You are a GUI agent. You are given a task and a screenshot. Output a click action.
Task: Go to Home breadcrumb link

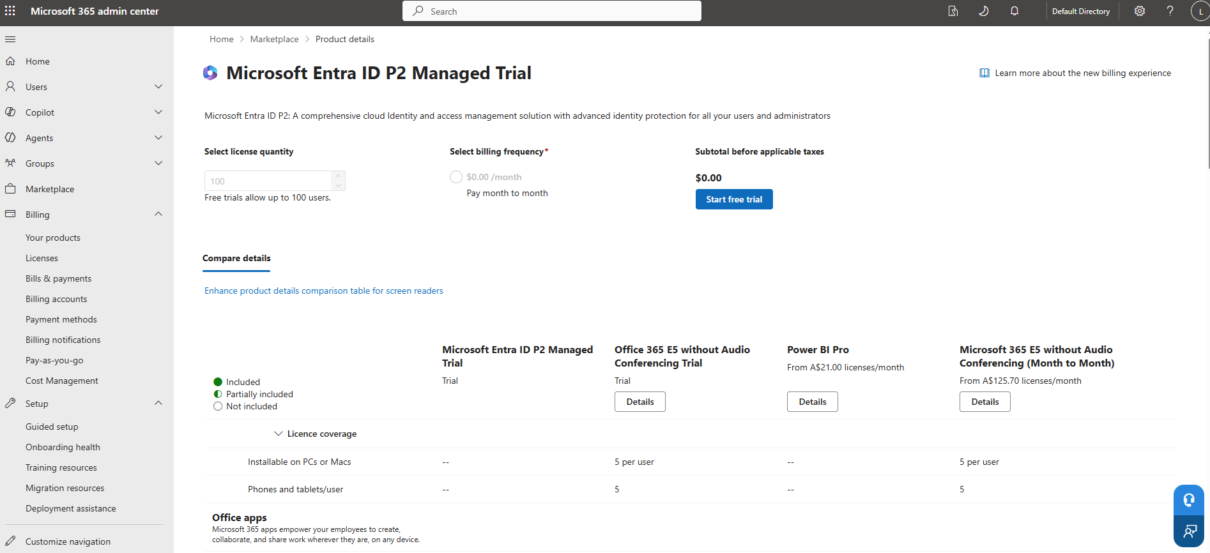(x=222, y=39)
